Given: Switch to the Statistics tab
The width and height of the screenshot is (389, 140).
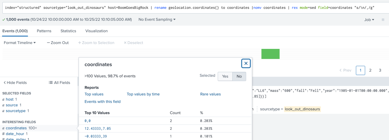Looking at the screenshot, I should [68, 31].
